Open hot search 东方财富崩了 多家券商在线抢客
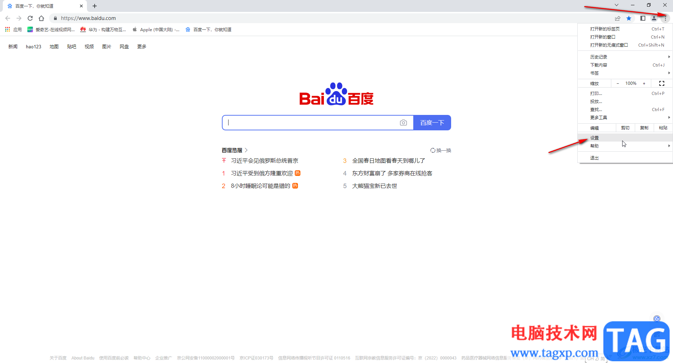Viewport: 673px width, 363px height. coord(392,173)
